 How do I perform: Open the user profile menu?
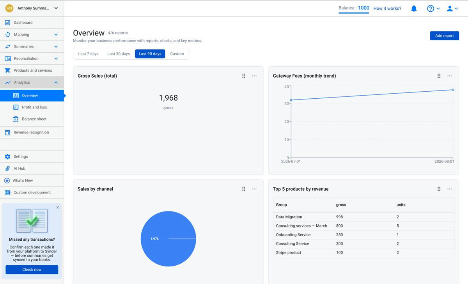coord(452,9)
